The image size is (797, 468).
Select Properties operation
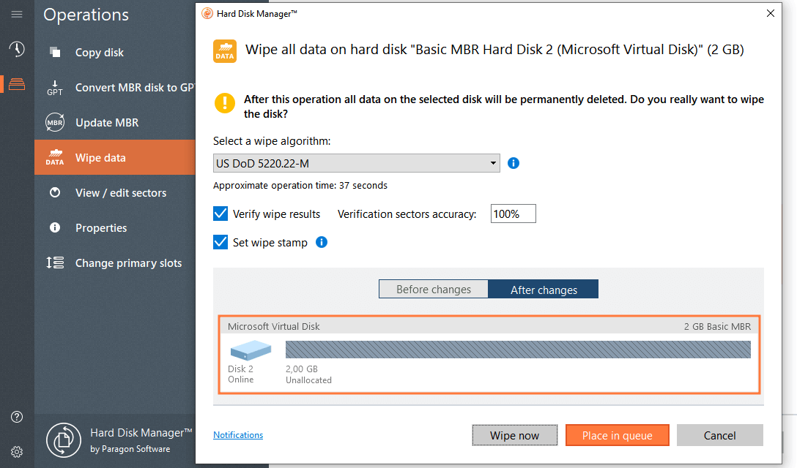tap(115, 227)
